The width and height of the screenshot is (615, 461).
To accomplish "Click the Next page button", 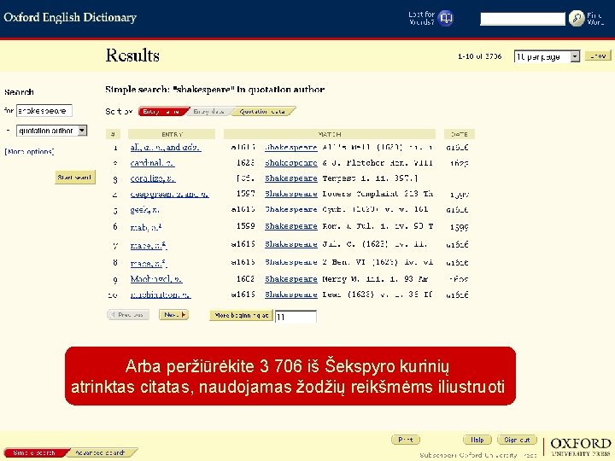I will click(x=173, y=315).
